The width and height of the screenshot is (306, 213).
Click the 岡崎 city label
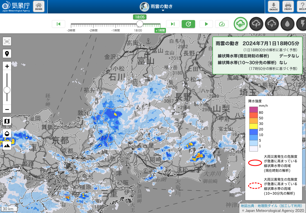pyautogui.click(x=156, y=159)
